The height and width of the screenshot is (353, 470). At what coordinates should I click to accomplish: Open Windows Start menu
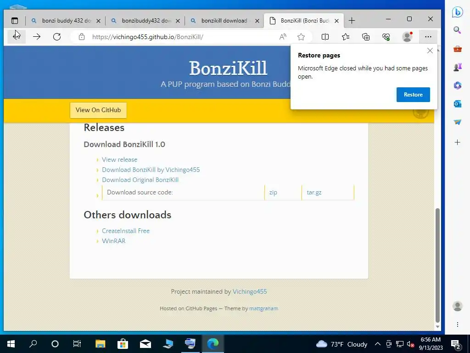(x=11, y=344)
